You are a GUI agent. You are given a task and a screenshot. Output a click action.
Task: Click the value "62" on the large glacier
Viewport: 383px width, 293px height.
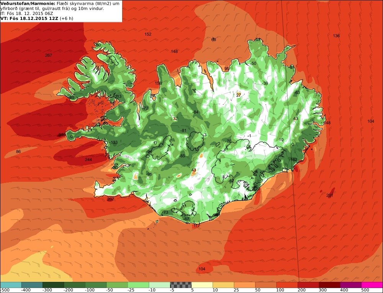(232, 181)
